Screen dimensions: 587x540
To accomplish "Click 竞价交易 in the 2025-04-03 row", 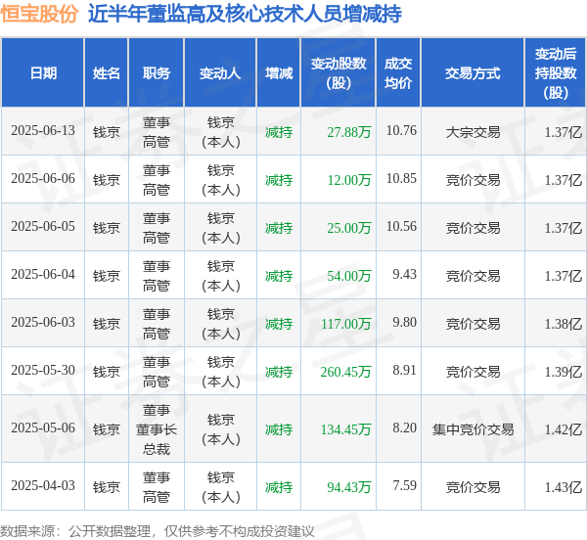I will 473,487.
